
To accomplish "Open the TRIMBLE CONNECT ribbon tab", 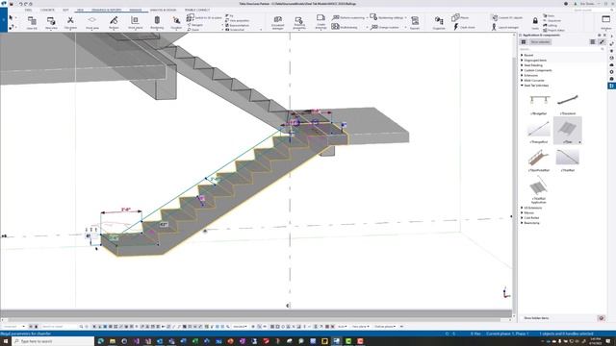I will pos(197,10).
